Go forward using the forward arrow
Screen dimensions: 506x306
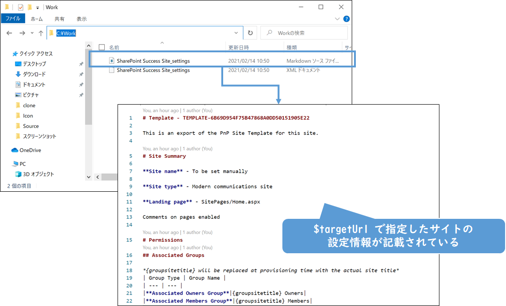coord(22,33)
